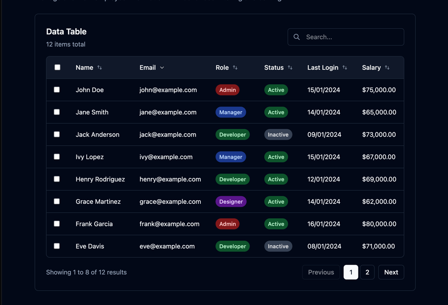
Task: Focus the Search... input field
Action: coord(346,37)
